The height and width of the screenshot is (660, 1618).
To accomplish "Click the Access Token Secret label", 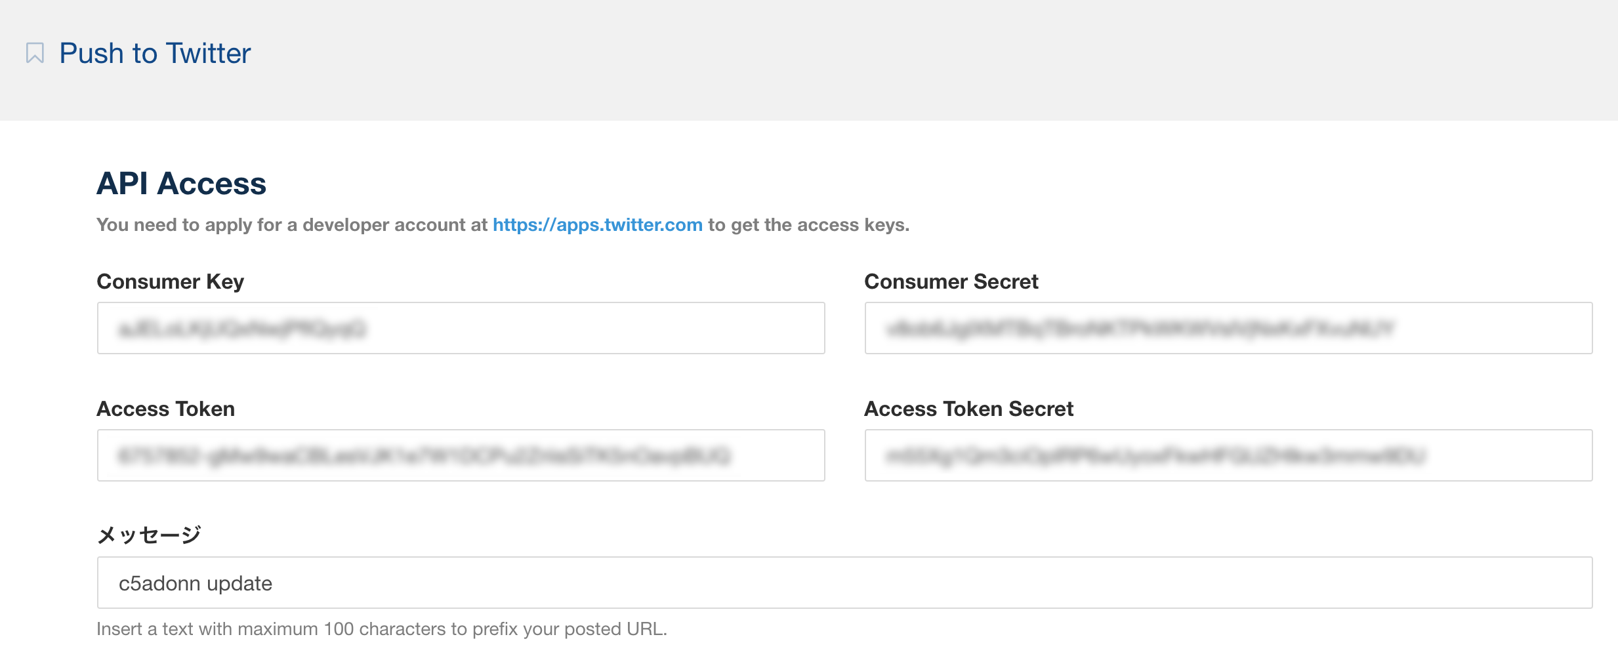I will (x=968, y=409).
